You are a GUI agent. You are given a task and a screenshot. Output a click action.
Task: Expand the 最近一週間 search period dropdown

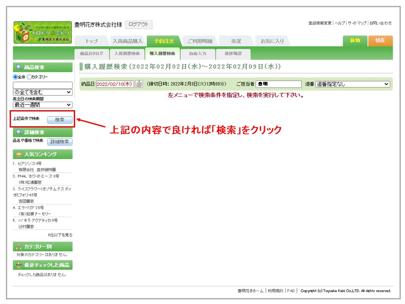43,105
